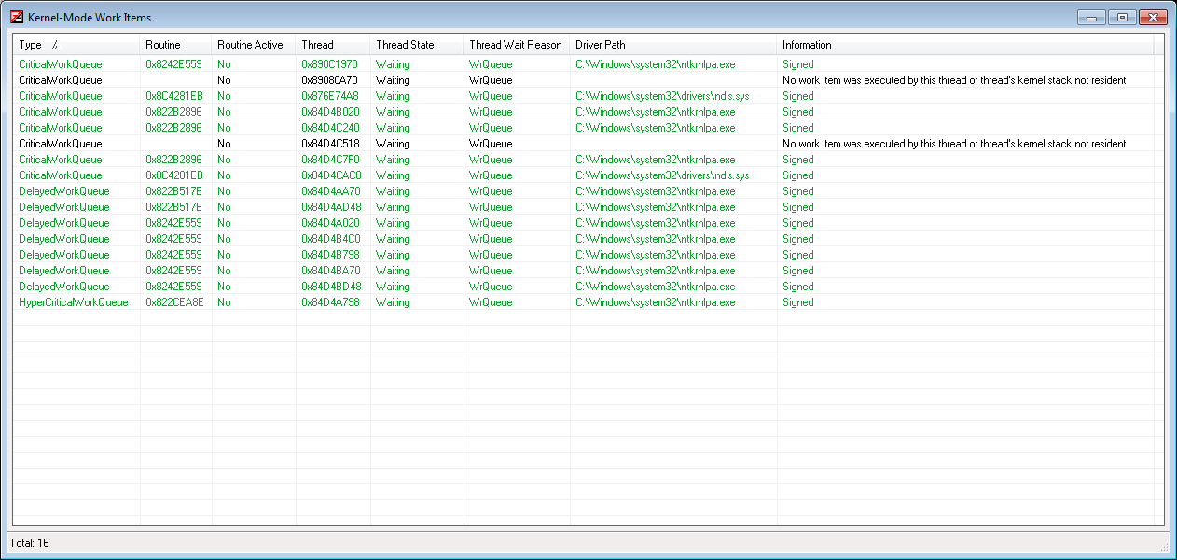Click the app icon in title bar
The width and height of the screenshot is (1177, 560).
16,18
